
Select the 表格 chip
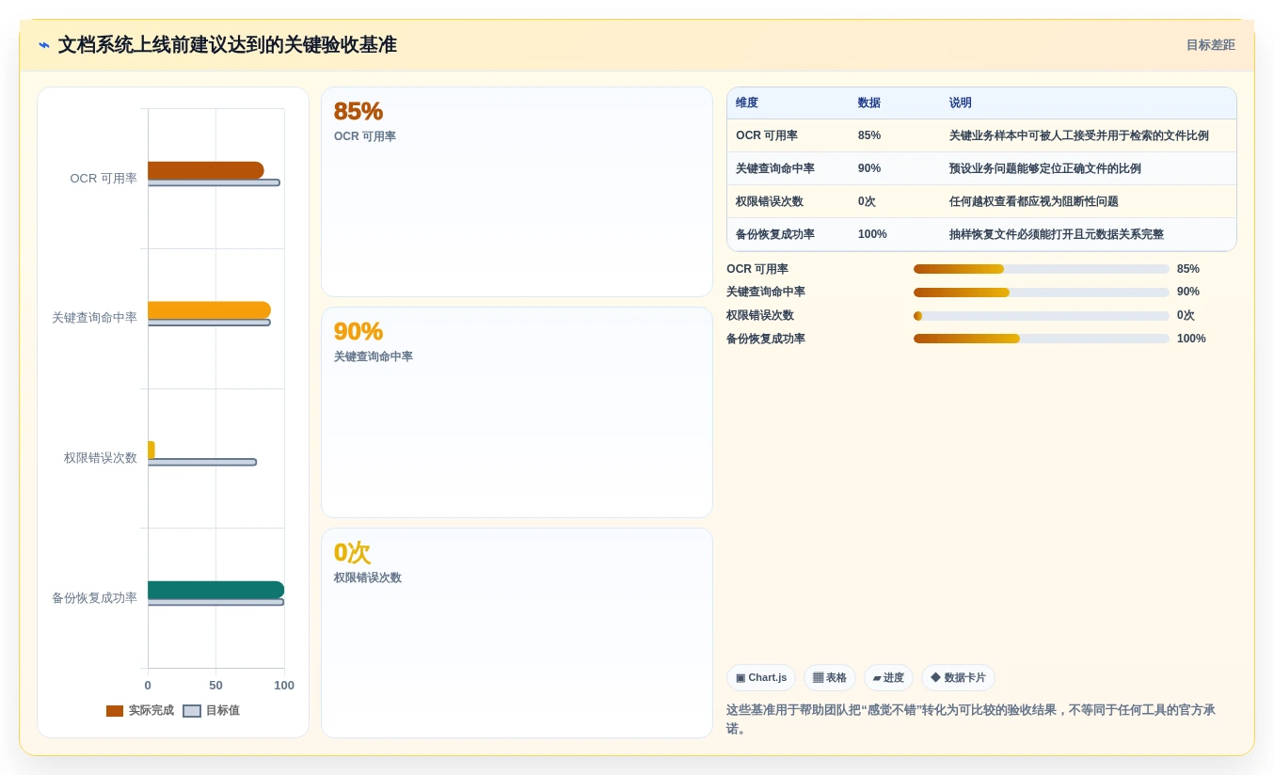point(830,678)
